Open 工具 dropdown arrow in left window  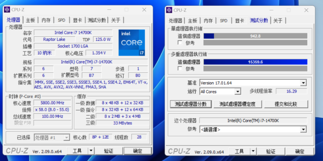tap(91, 151)
